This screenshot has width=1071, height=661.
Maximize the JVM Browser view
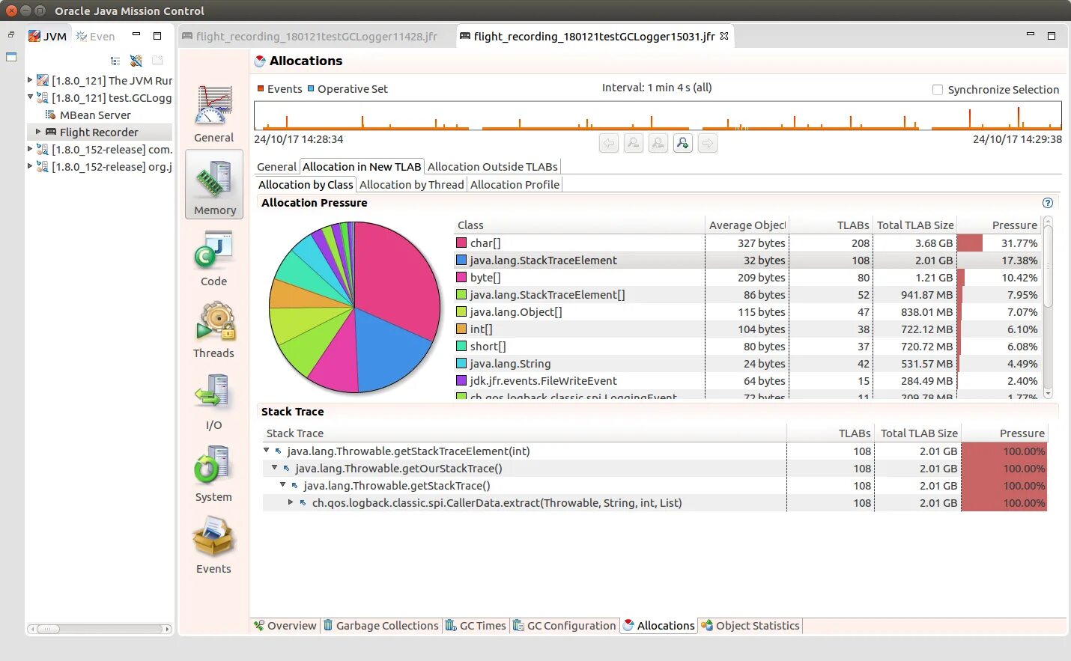(x=157, y=35)
